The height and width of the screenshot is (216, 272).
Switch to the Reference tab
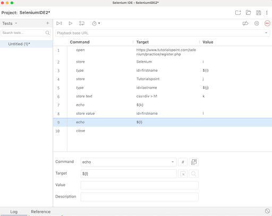click(41, 212)
